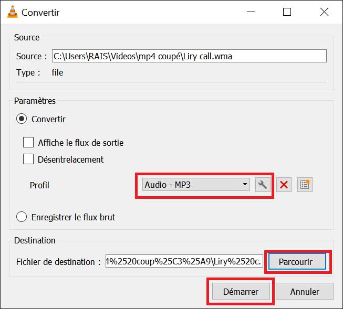The width and height of the screenshot is (343, 309).
Task: Maximize the Convertir dialog
Action: (287, 12)
